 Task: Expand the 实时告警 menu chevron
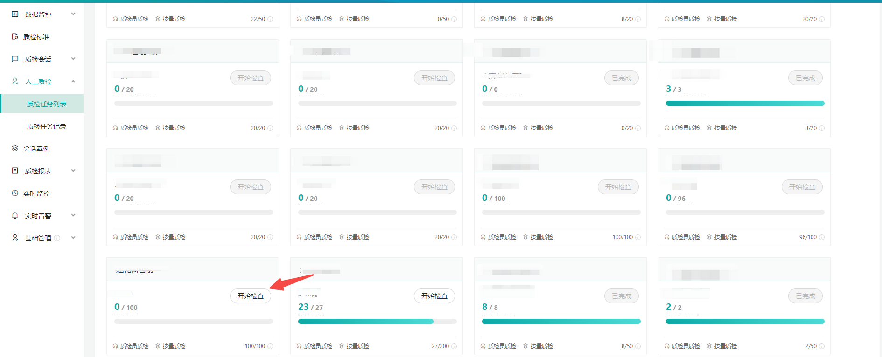tap(73, 215)
